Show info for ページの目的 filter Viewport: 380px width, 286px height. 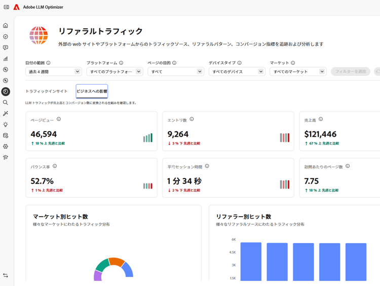click(x=174, y=63)
